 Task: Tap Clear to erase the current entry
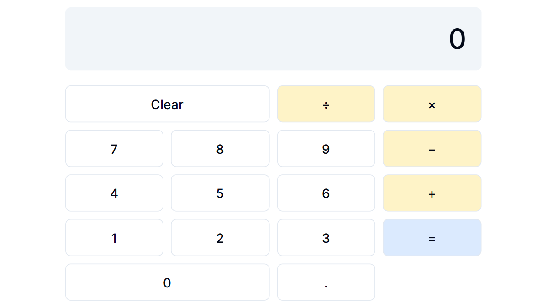(167, 104)
